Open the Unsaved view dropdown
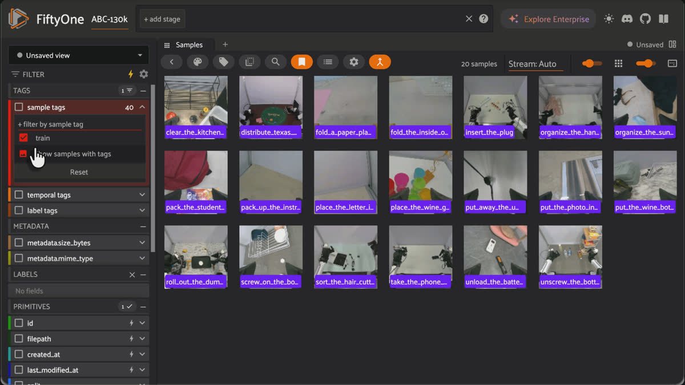This screenshot has height=385, width=685. point(79,55)
